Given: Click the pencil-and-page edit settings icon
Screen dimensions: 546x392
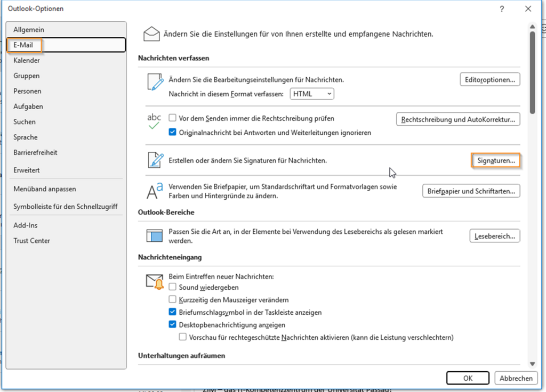Looking at the screenshot, I should click(x=155, y=82).
